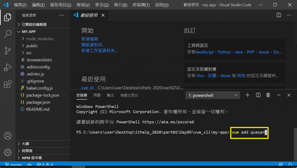Click the terminal vertical scrollbar

click(x=295, y=144)
